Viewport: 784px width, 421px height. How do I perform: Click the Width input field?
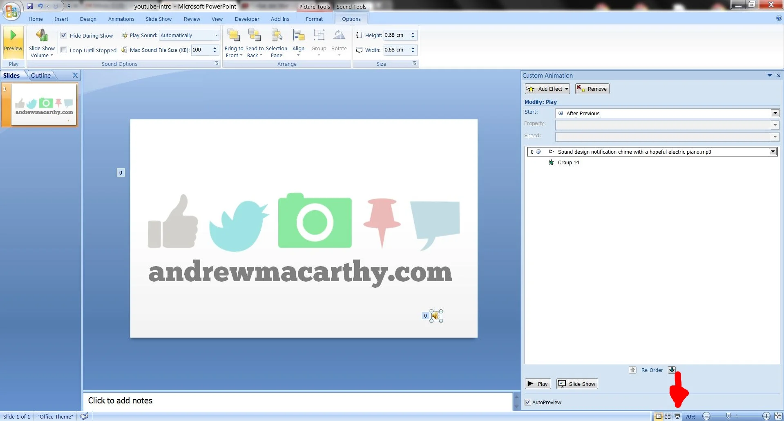(x=396, y=50)
